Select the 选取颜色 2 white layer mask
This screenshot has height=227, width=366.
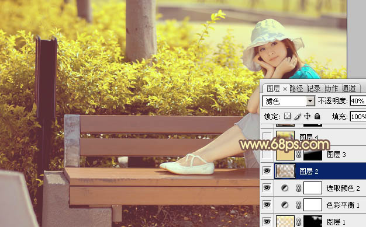click(x=313, y=188)
